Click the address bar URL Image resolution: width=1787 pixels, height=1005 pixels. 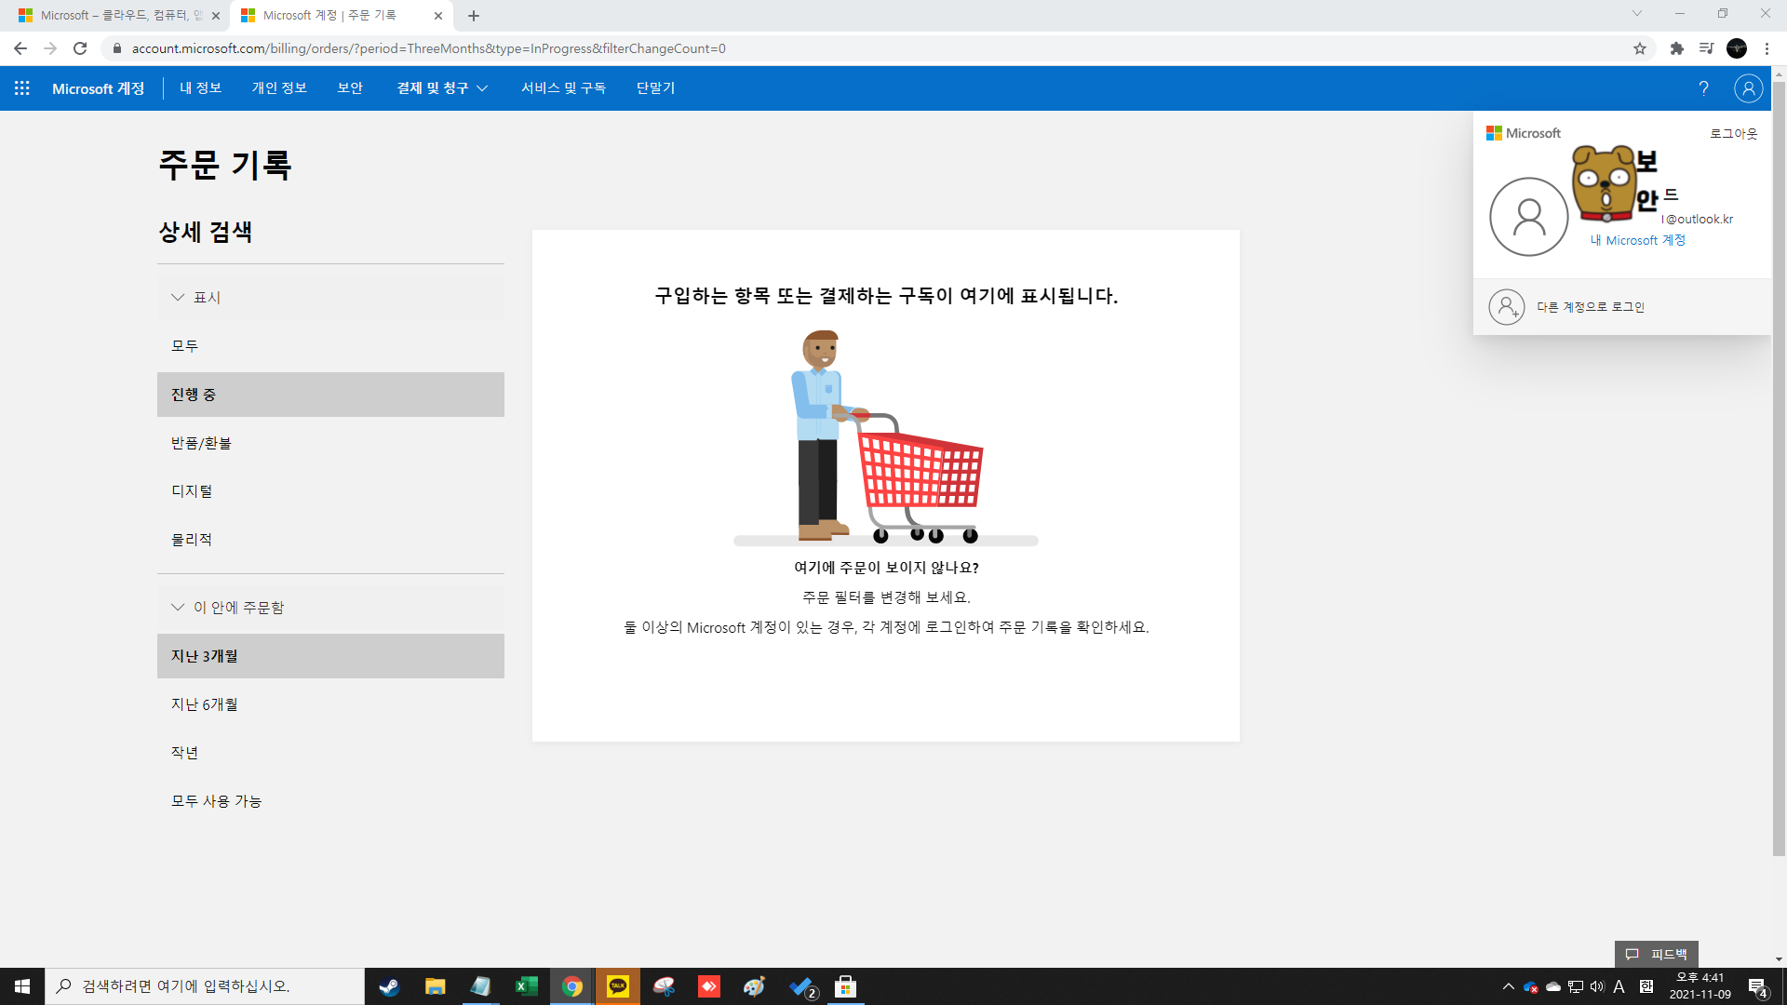[428, 48]
